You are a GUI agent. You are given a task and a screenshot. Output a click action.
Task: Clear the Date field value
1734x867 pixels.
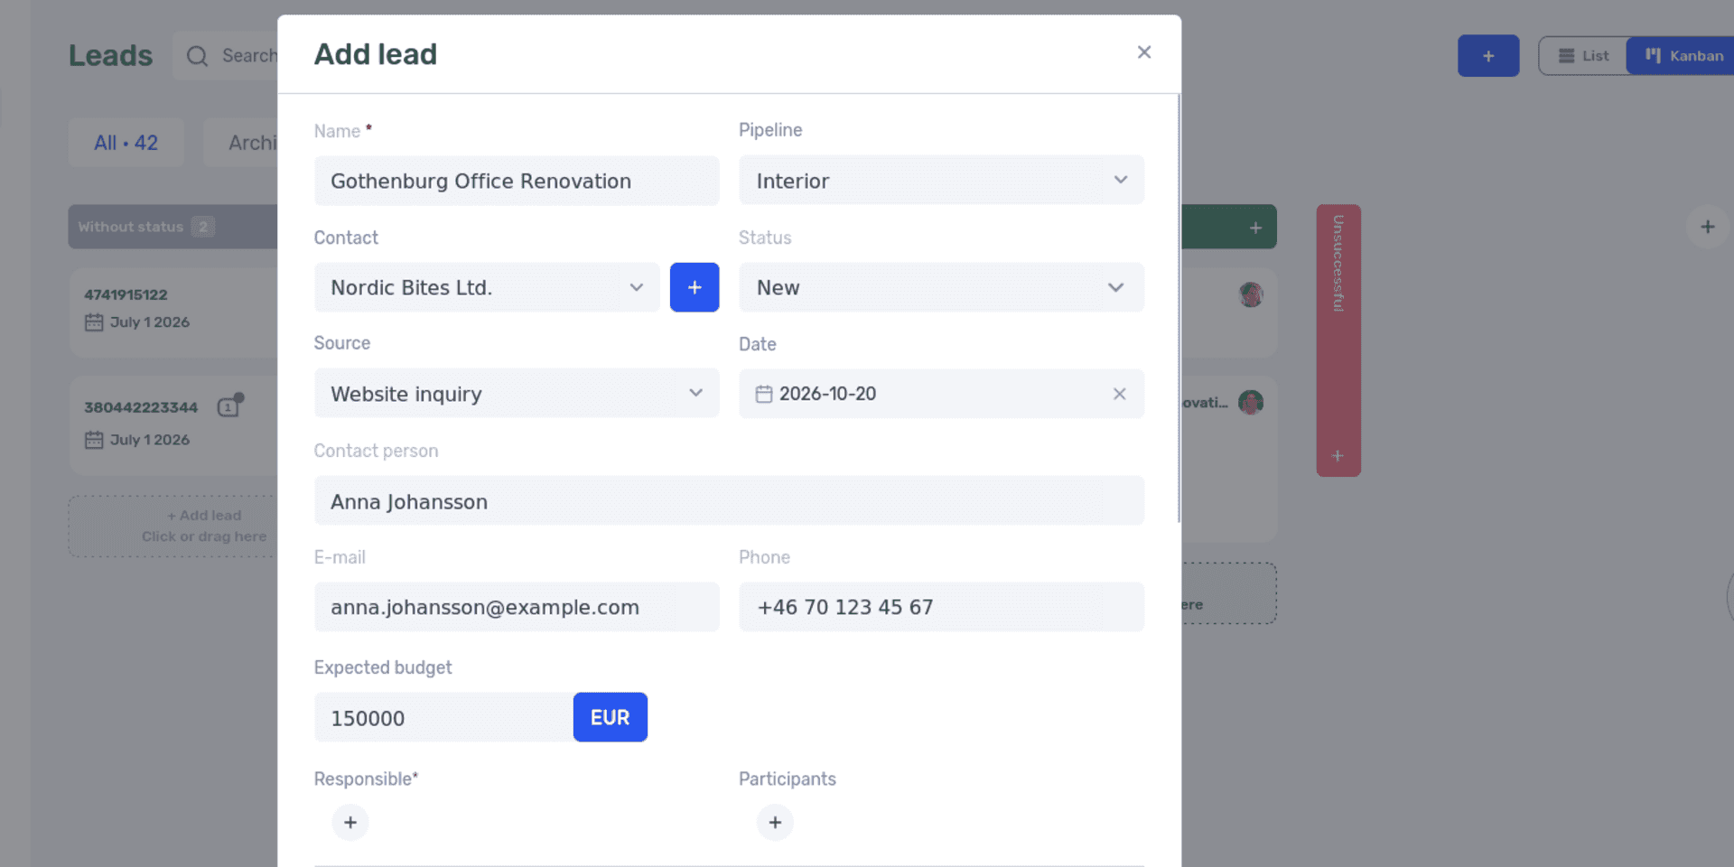coord(1120,394)
